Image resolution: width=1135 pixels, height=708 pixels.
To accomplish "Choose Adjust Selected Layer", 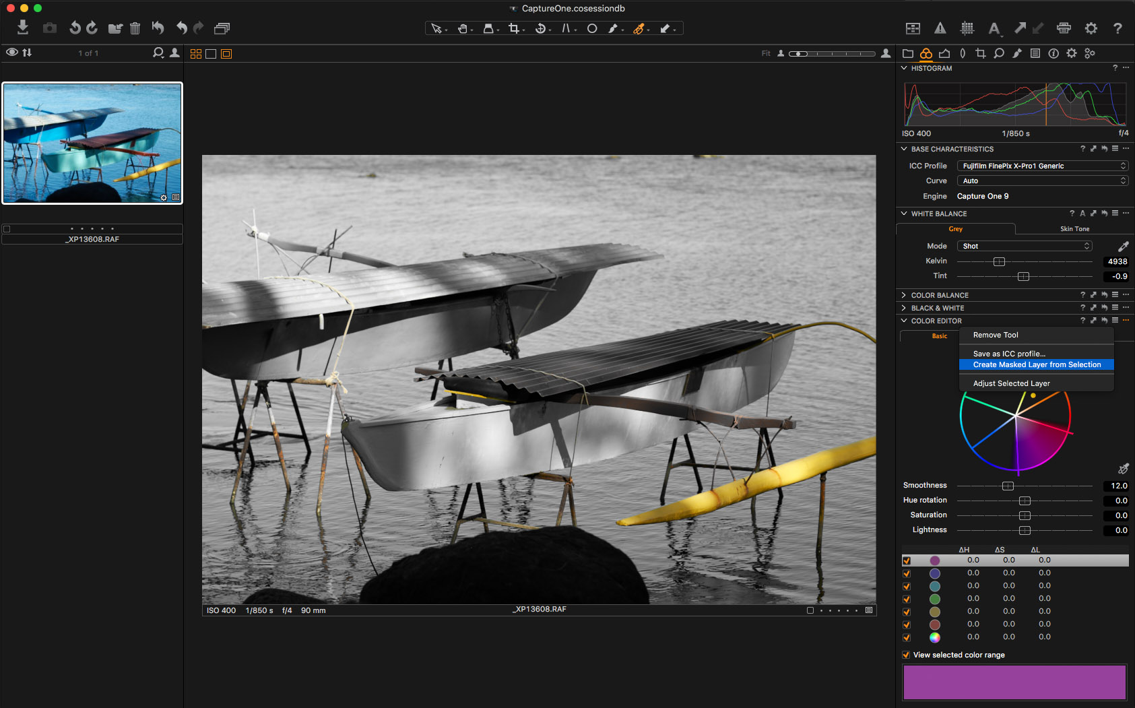I will pos(1037,383).
